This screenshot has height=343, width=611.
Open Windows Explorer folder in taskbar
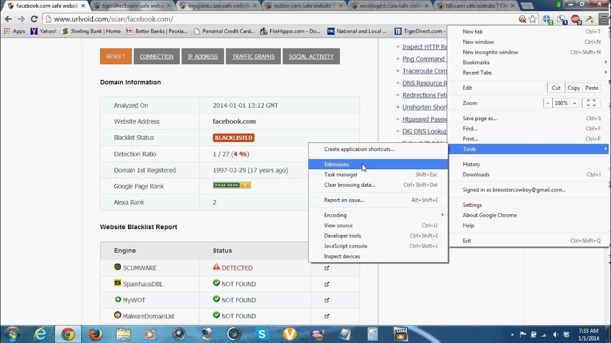click(123, 334)
